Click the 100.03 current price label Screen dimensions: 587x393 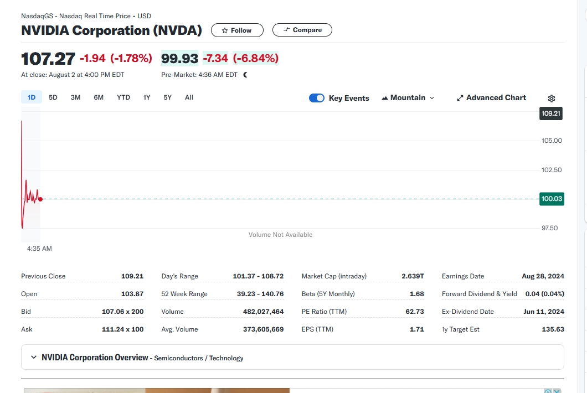click(552, 199)
